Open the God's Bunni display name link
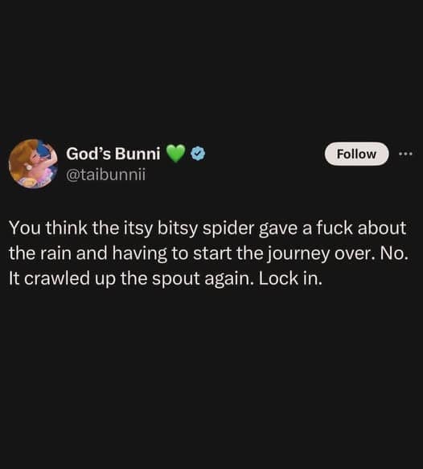Screen dimensions: 423x469 pos(113,154)
